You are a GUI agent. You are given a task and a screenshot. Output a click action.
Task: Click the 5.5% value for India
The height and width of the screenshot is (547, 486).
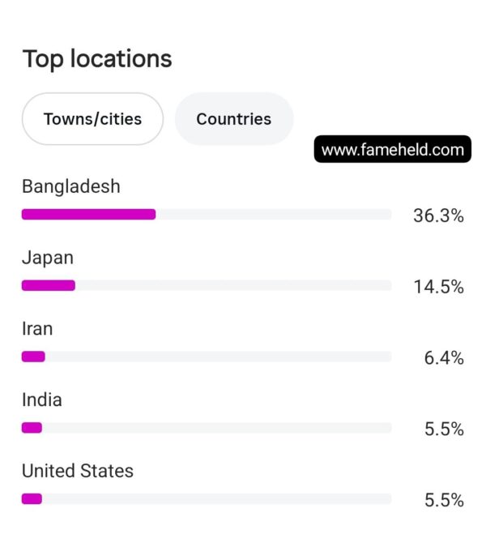coord(444,429)
